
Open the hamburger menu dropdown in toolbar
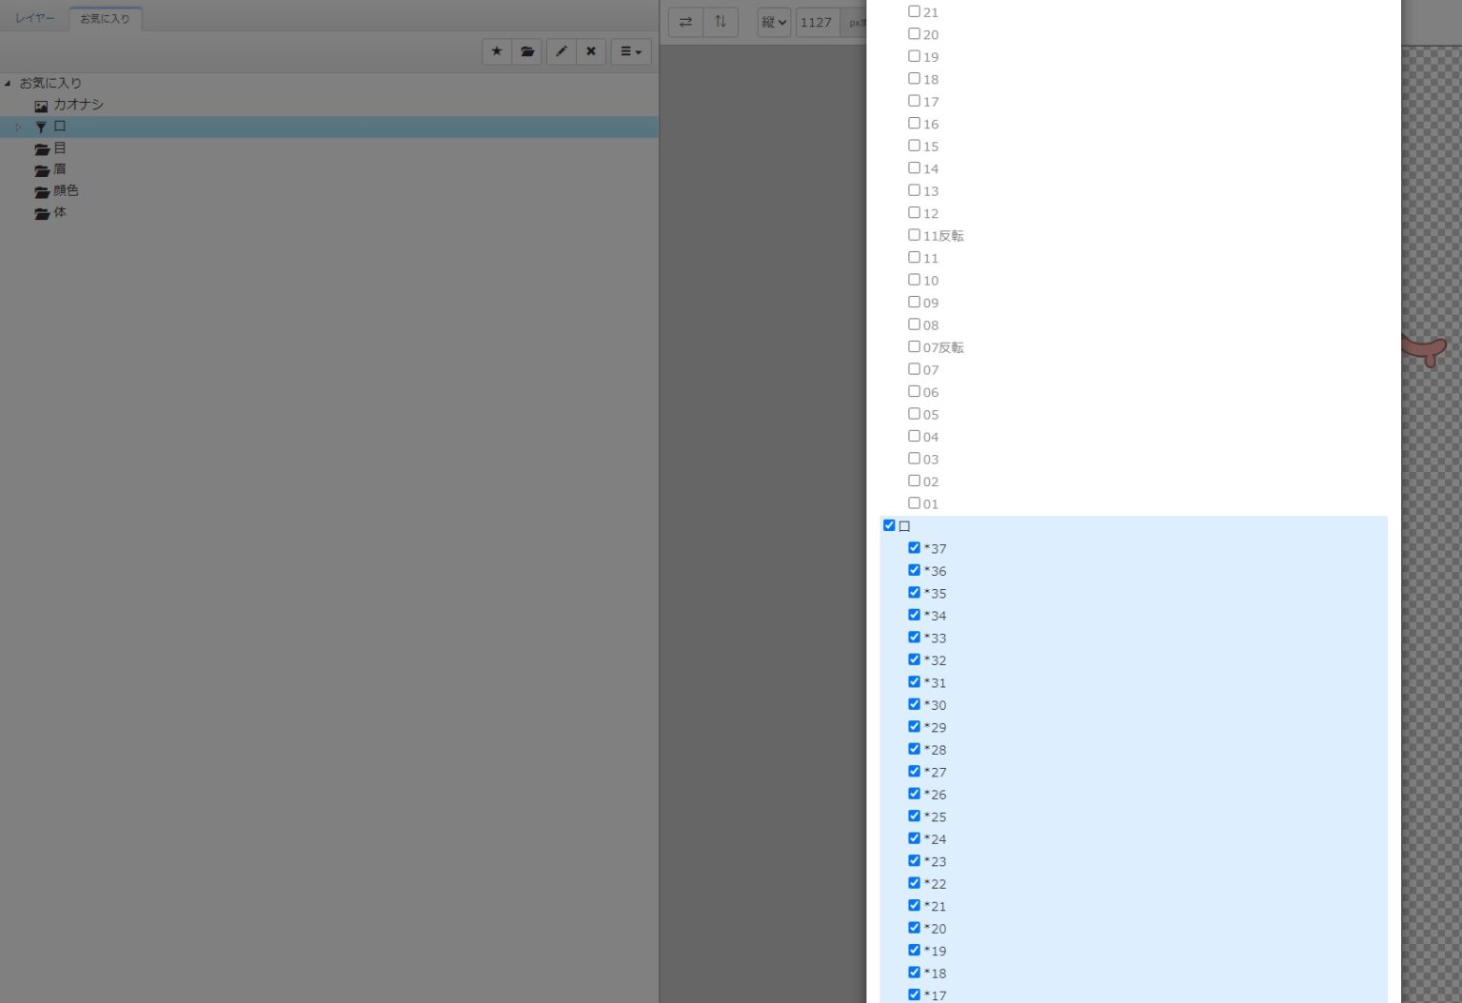(x=629, y=51)
